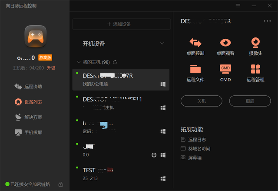
Task: Select the device labeled 0.0
Action: pyautogui.click(x=121, y=151)
